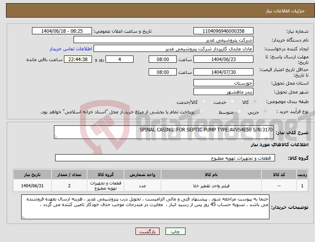This screenshot has height=242, width=315.
Task: Click need date cell 1404/06/31
Action: [32, 186]
